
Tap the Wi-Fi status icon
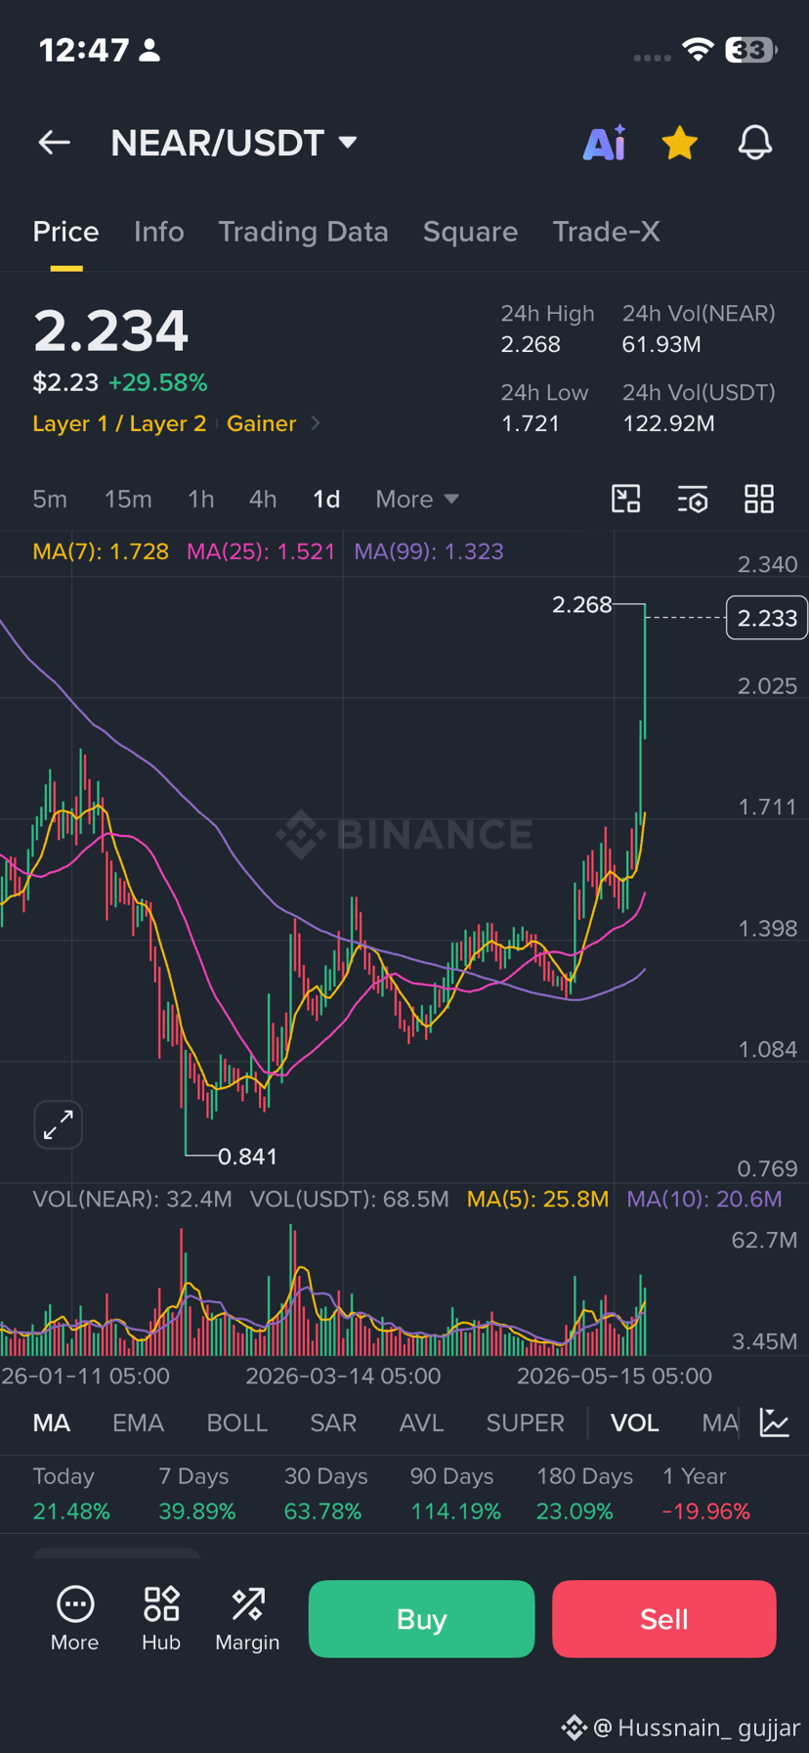pyautogui.click(x=698, y=51)
